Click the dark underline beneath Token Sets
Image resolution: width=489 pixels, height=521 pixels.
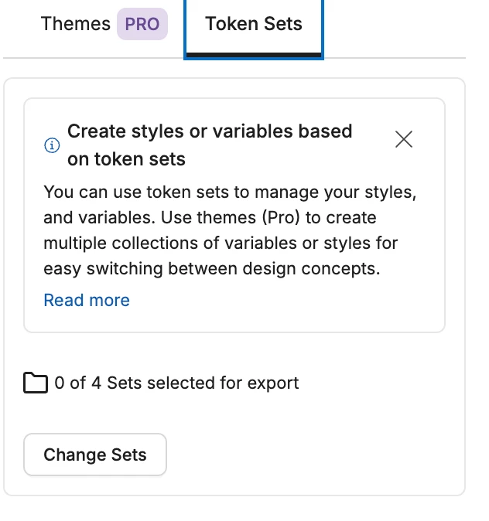(253, 55)
